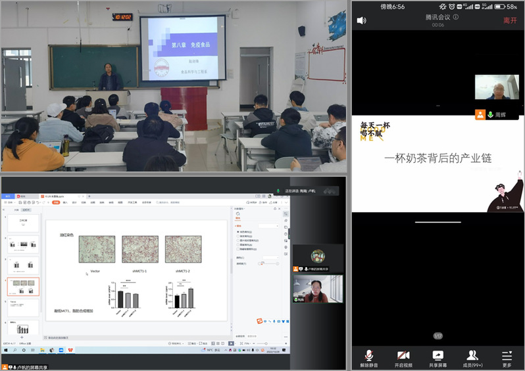Select the solid fill (纯色填充) radio option
This screenshot has height=371, width=525.
pyautogui.click(x=238, y=232)
